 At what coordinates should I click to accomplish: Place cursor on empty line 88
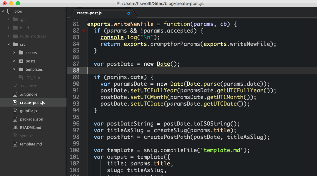[x=166, y=70]
